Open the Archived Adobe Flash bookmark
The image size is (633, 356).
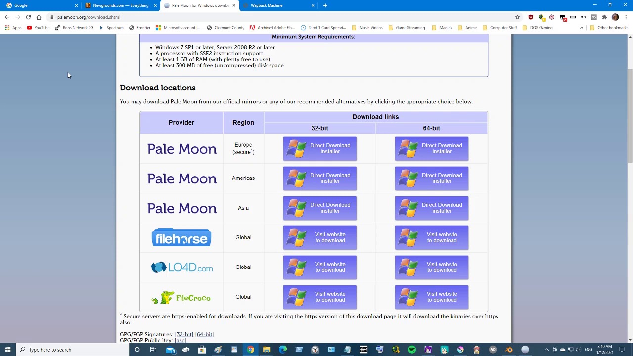coord(272,28)
